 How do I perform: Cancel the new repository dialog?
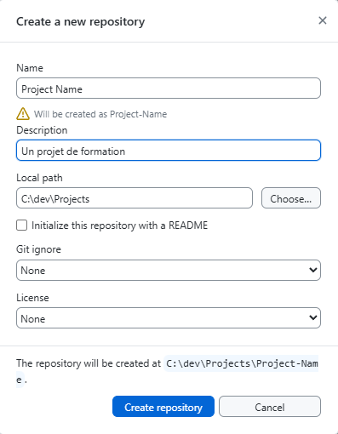coord(270,407)
